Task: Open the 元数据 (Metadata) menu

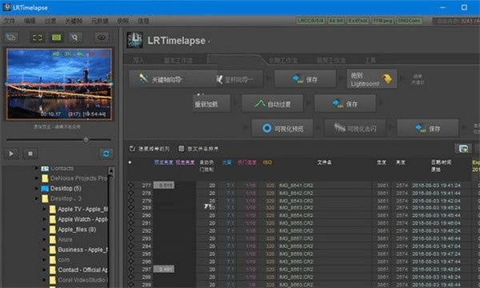Action: (100, 21)
